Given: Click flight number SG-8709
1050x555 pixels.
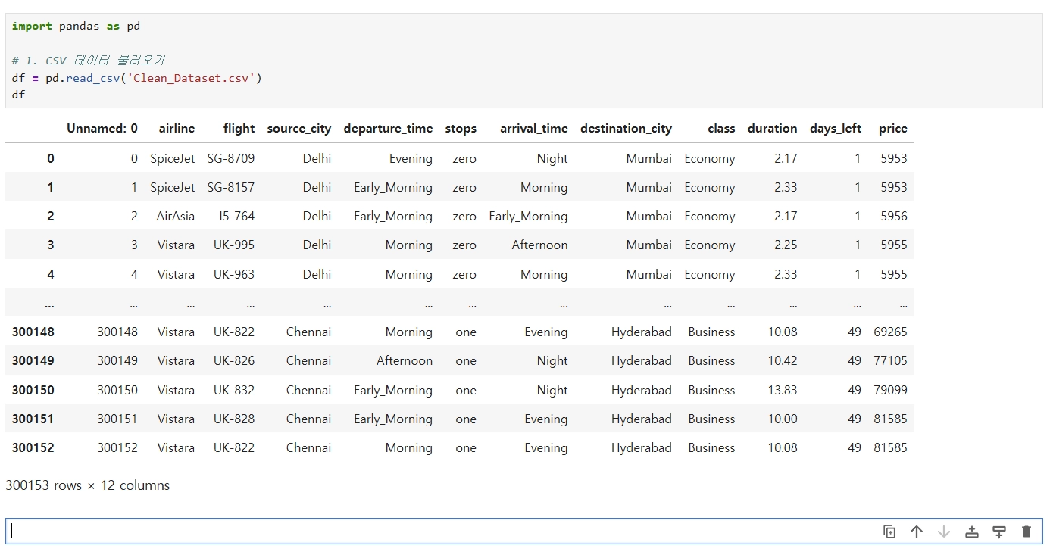Looking at the screenshot, I should coord(231,159).
